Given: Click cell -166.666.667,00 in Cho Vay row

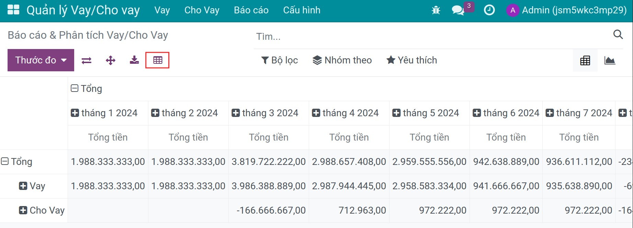Looking at the screenshot, I should click(269, 210).
